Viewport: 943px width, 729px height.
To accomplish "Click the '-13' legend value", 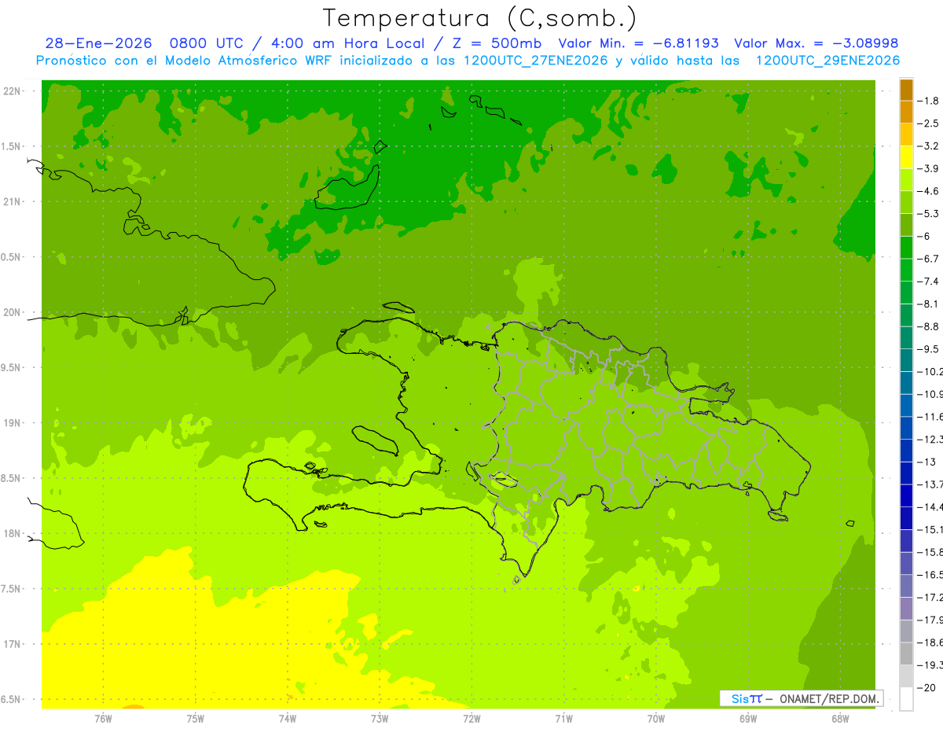I will (x=926, y=462).
